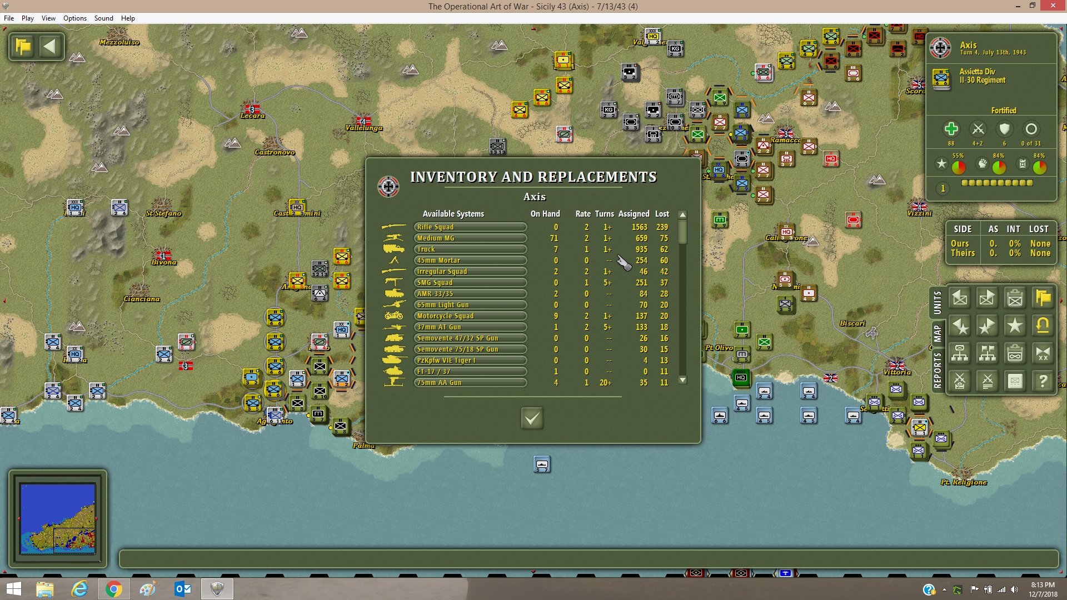Go to next unit icon
Screen dimensions: 1067x600
tap(988, 298)
